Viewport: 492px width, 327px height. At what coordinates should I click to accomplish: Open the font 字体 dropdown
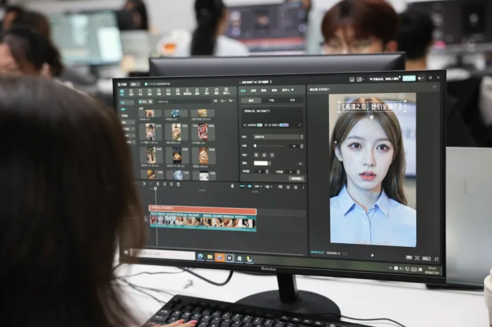tap(278, 137)
